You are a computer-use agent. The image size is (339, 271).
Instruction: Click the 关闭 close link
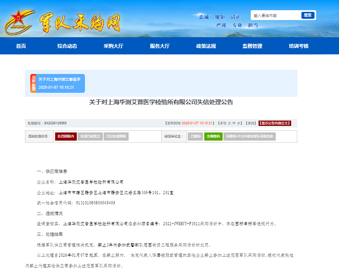[x=251, y=123]
